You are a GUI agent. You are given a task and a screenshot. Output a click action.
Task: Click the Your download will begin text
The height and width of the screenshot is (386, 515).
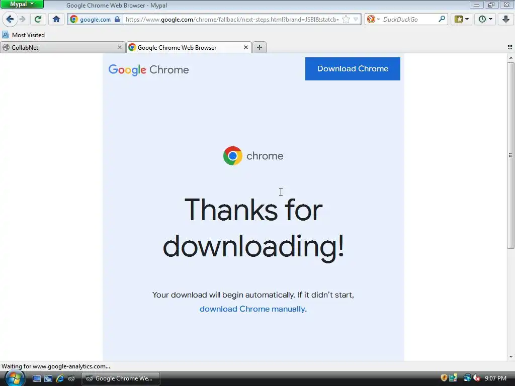[253, 295]
